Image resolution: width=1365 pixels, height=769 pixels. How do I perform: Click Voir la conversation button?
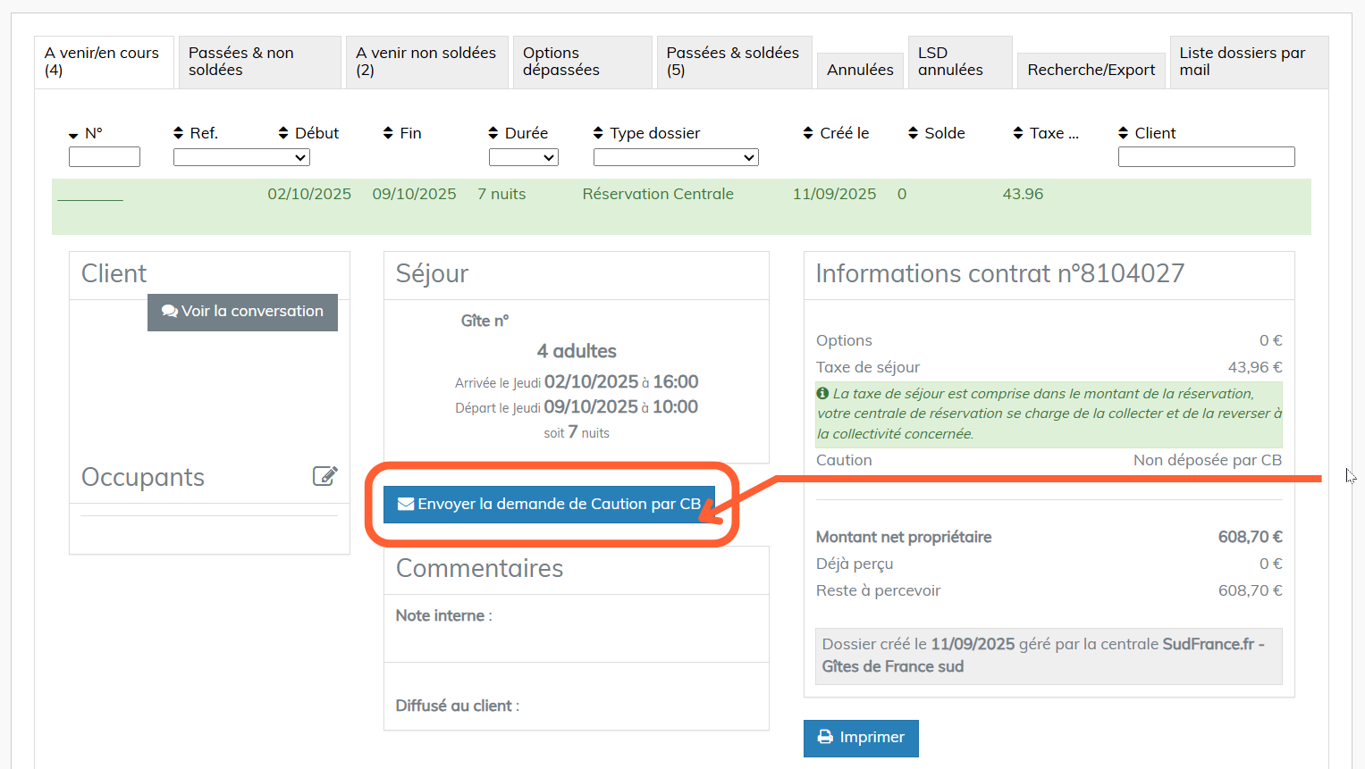(x=242, y=312)
